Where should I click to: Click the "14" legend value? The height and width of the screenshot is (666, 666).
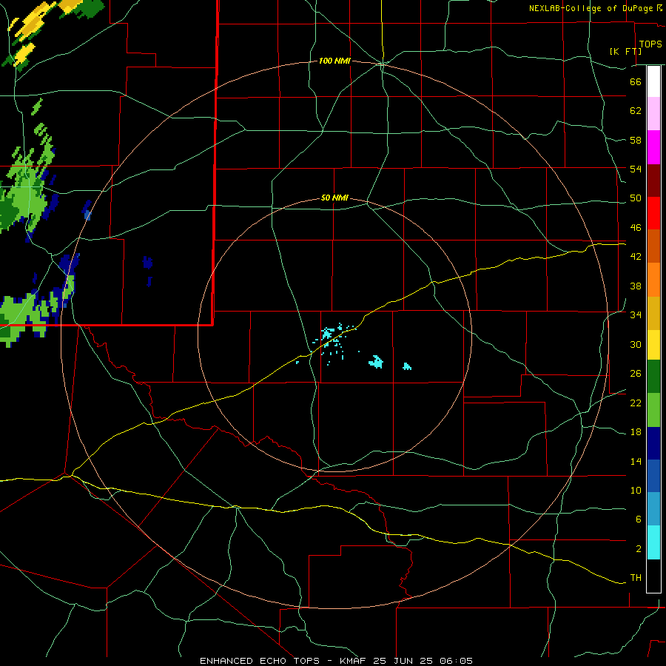[x=636, y=461]
